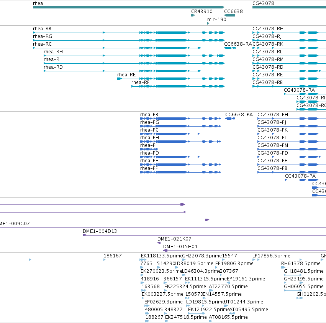Viewport: 326px width, 323px height.
Task: Click EST label GH18481.5prime
Action: [304, 271]
